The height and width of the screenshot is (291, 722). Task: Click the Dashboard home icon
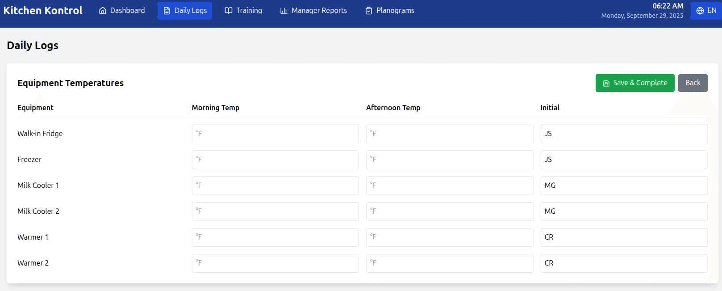[x=103, y=11]
